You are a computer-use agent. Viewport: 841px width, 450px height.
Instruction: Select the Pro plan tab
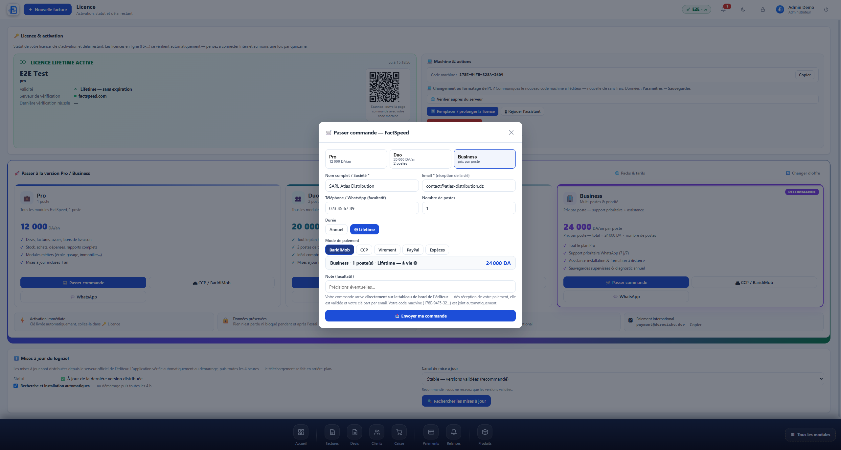point(356,159)
